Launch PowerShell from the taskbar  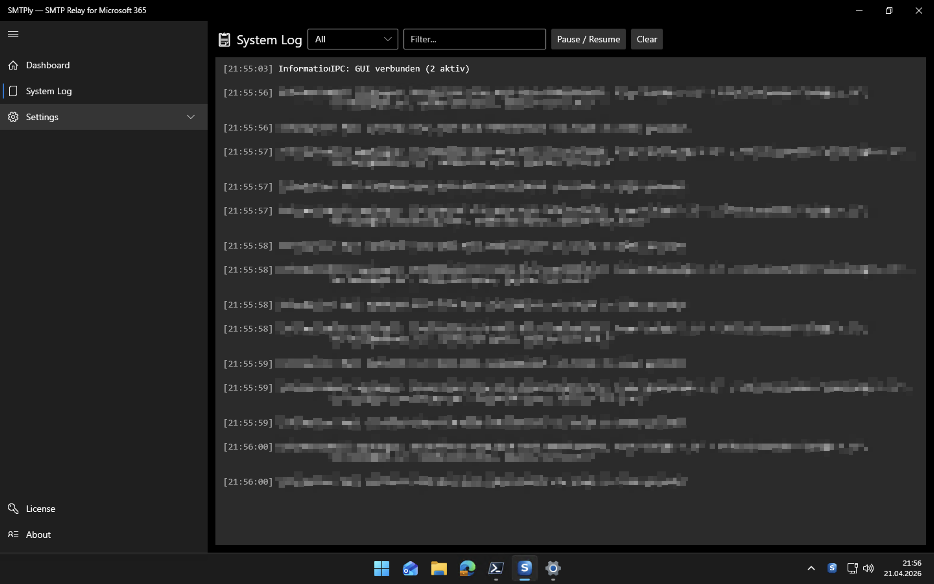point(496,568)
